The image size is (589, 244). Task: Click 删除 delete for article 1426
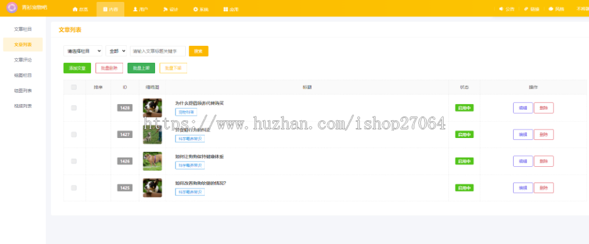[x=544, y=161]
